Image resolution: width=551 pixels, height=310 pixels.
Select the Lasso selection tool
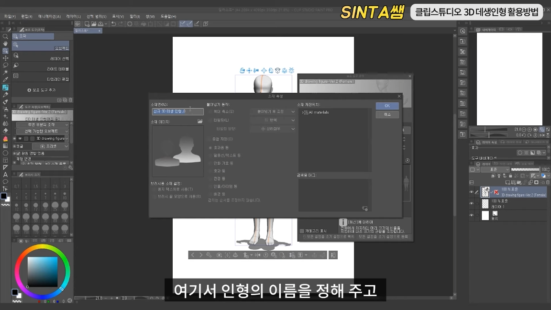(x=5, y=66)
